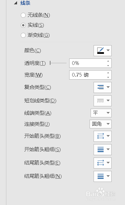The image size is (125, 205).
Task: Collapse the 线条 section triangle
Action: [16, 3]
